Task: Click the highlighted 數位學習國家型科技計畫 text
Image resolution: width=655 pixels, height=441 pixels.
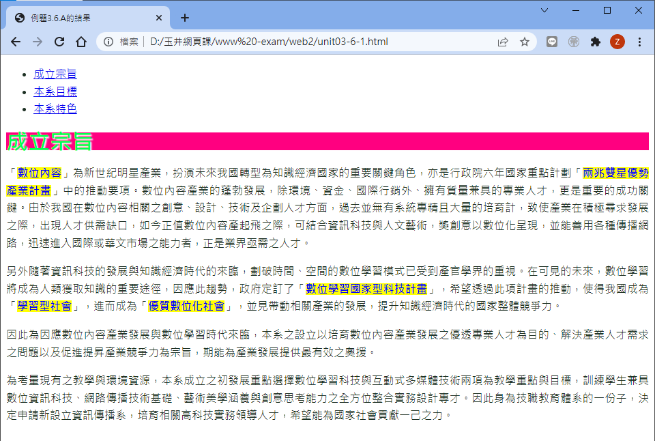Action: tap(366, 289)
